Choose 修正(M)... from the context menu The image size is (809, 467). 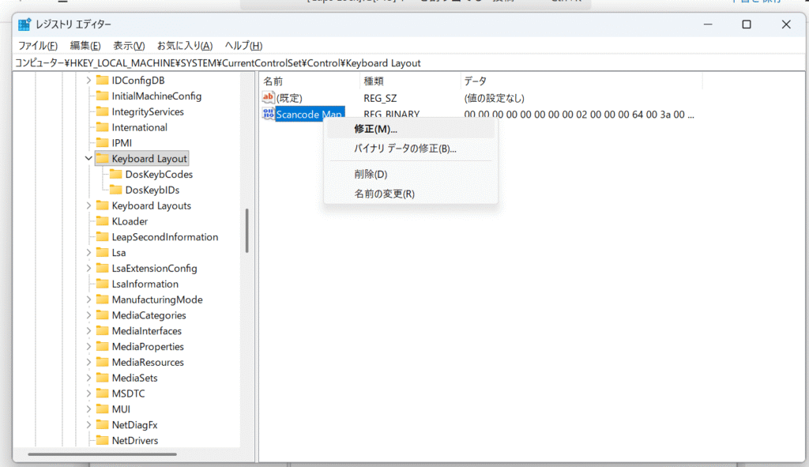coord(376,129)
